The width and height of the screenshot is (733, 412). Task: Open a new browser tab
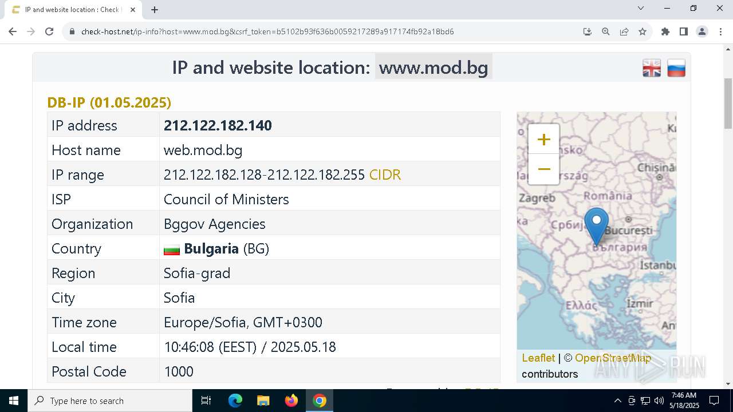(x=155, y=10)
